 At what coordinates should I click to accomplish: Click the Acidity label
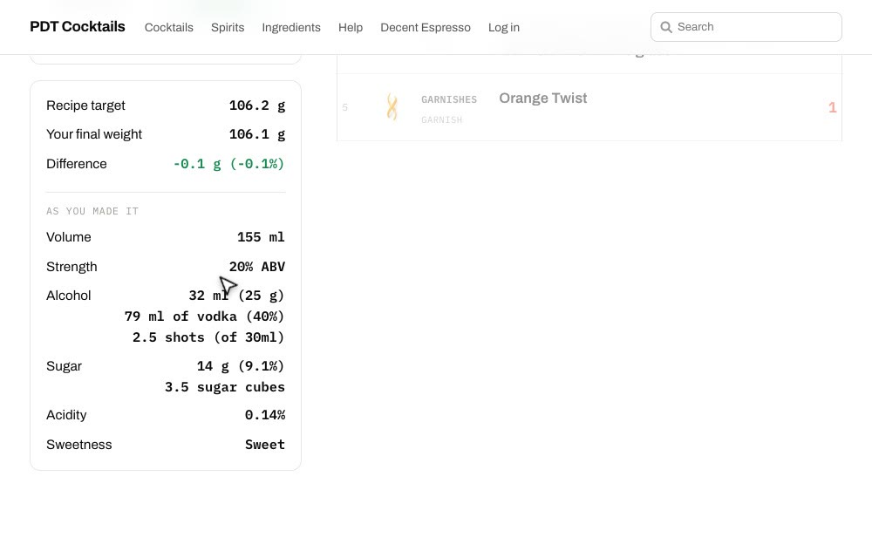click(66, 415)
